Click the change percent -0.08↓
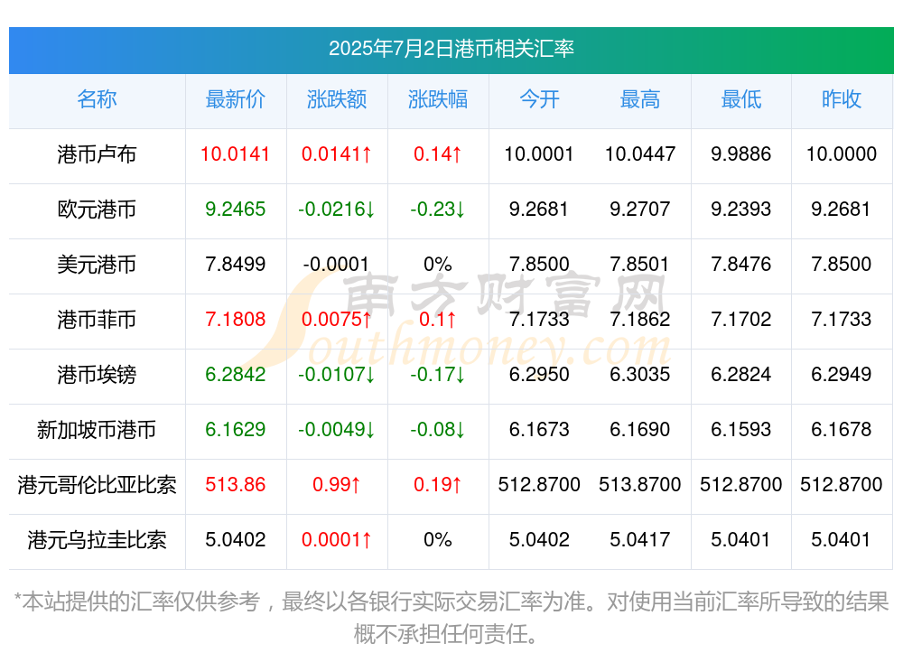The height and width of the screenshot is (662, 903). pos(438,430)
